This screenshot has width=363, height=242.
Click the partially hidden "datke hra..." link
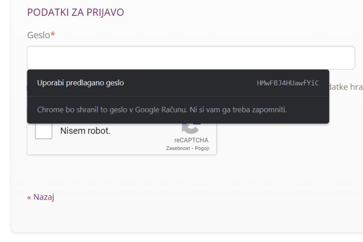(348, 86)
